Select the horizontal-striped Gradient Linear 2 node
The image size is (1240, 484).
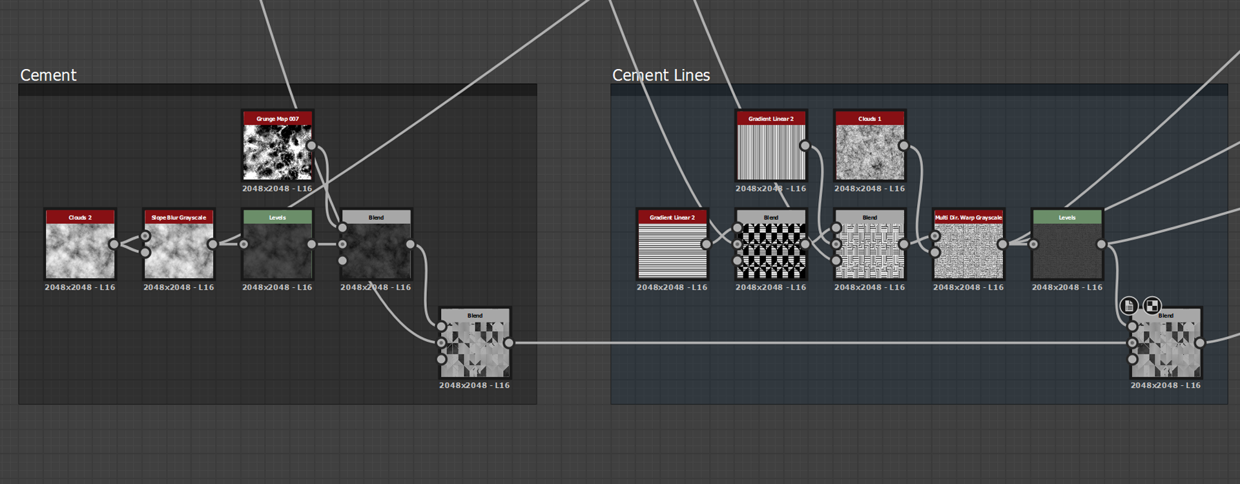(x=672, y=245)
